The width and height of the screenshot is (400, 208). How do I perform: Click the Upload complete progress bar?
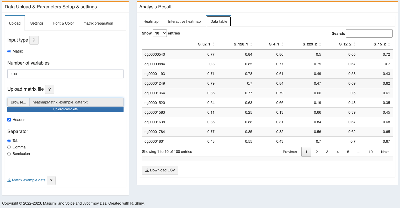[65, 109]
